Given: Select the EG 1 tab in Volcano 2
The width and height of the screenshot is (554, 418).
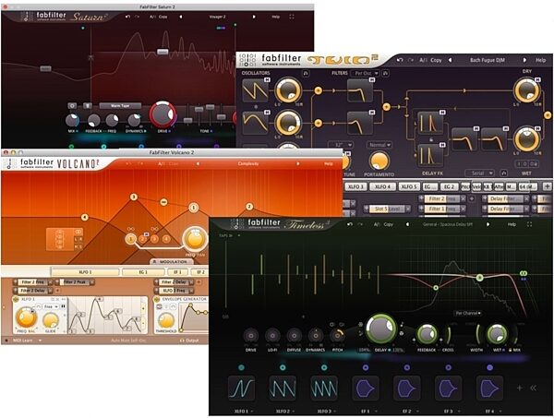Looking at the screenshot, I should pyautogui.click(x=143, y=272).
